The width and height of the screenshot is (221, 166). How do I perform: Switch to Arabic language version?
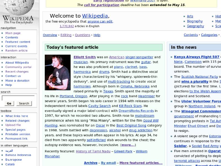pyautogui.click(x=9, y=151)
